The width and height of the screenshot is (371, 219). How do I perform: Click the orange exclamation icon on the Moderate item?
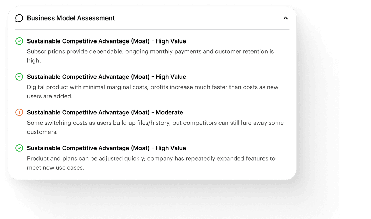click(20, 112)
